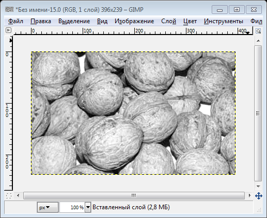267x218 pixels.
Task: Open the Изображение menu
Action: pos(134,21)
